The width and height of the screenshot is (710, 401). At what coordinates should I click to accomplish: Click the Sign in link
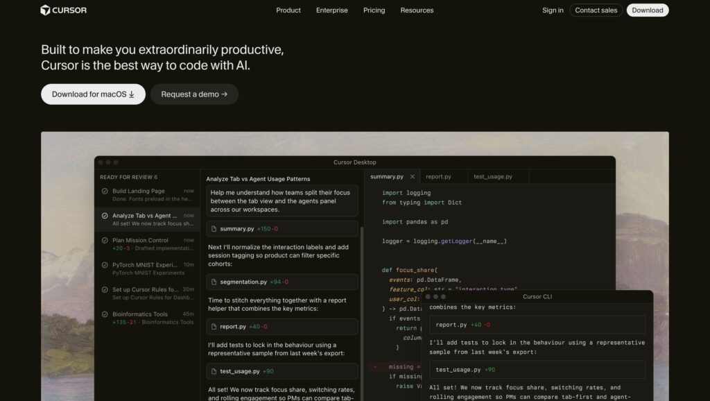pyautogui.click(x=553, y=10)
